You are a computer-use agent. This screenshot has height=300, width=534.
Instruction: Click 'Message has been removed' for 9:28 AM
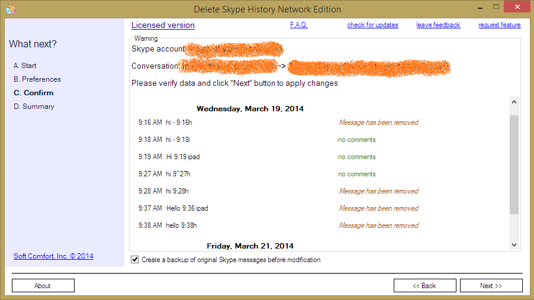coord(378,191)
